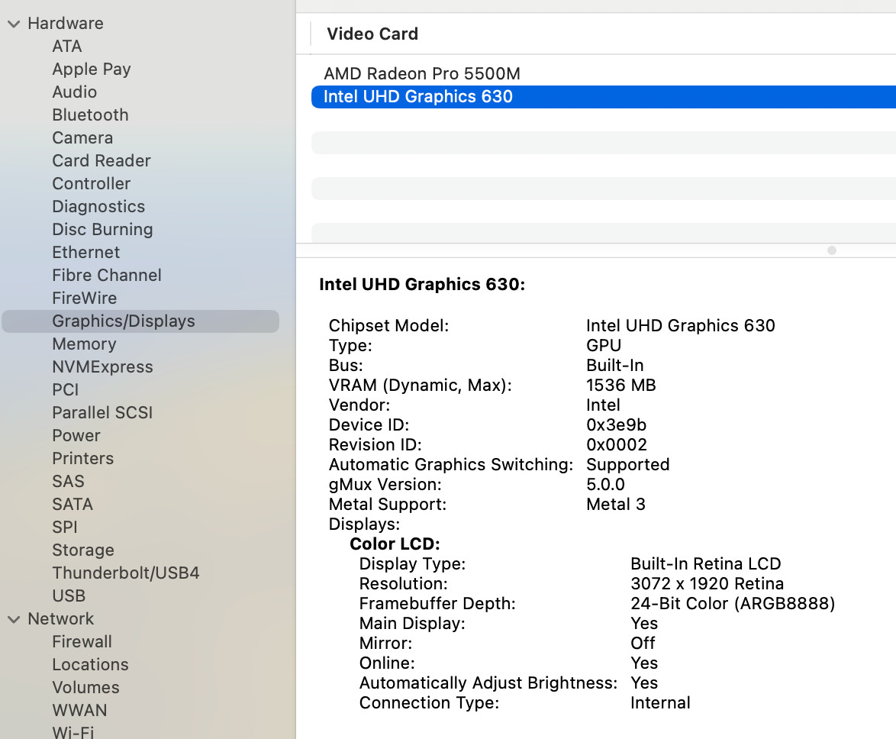The width and height of the screenshot is (896, 739).
Task: Open the SPI category
Action: coord(65,527)
